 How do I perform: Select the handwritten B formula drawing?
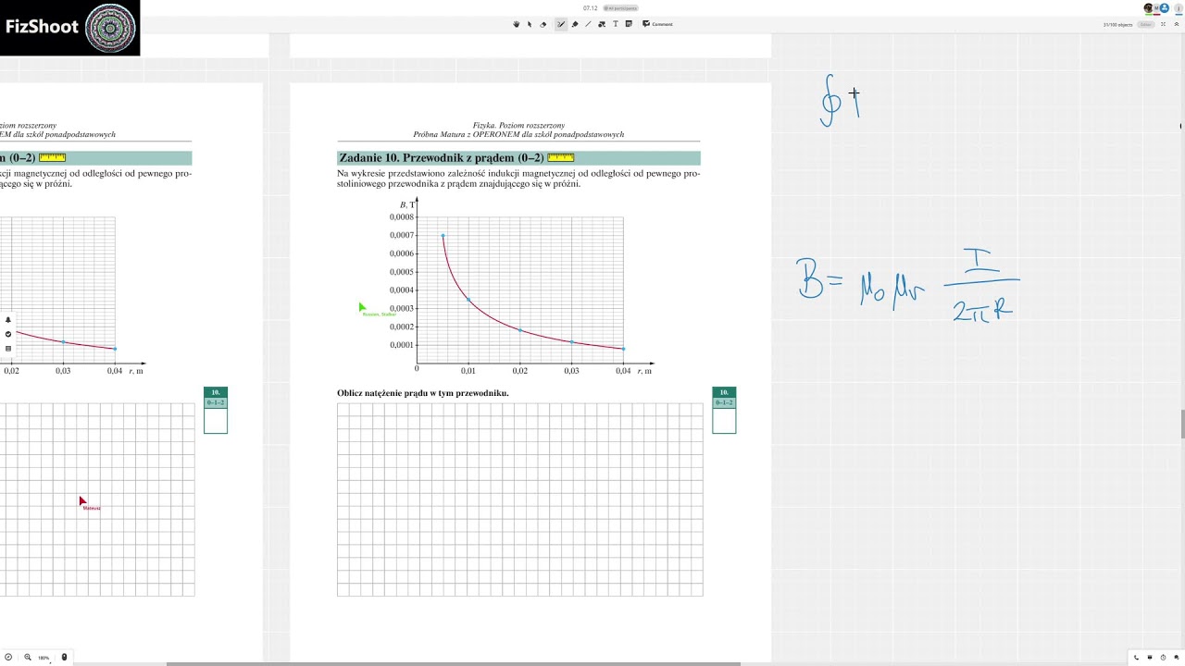[908, 285]
